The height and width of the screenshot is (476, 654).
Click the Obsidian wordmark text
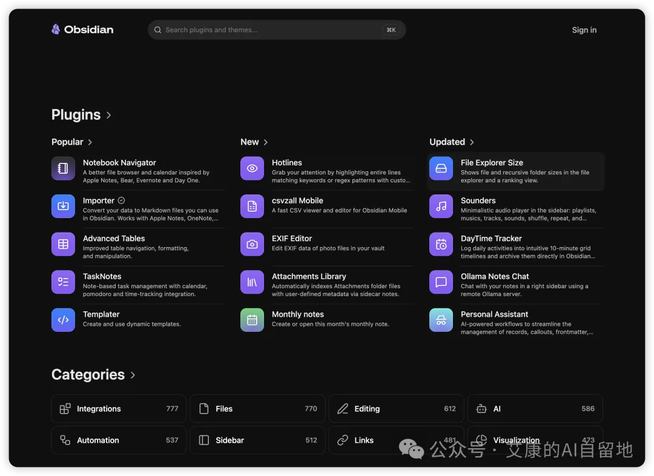pos(89,30)
